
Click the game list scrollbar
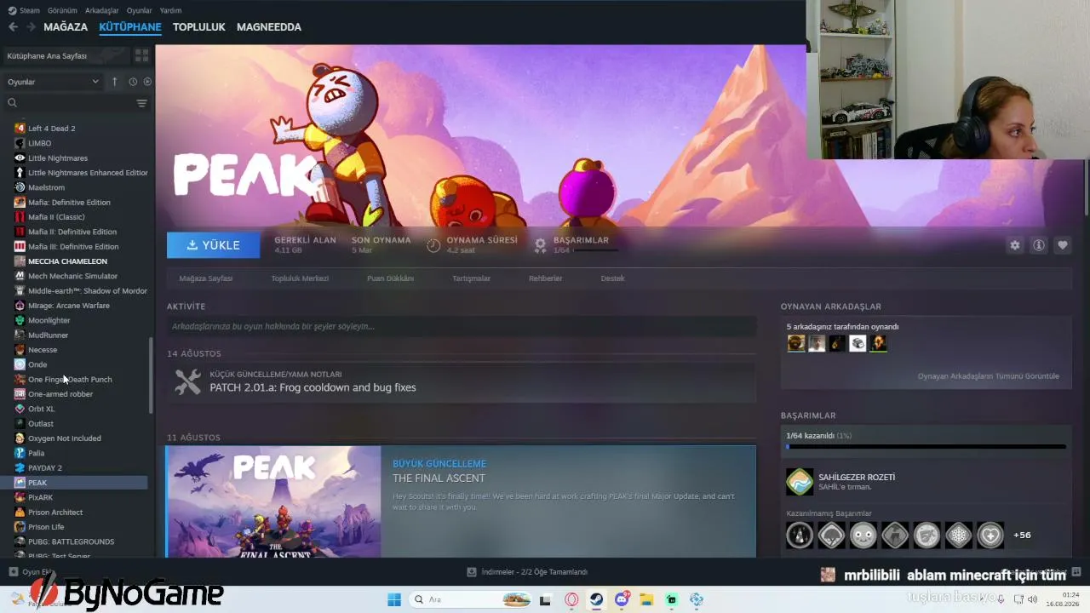click(x=152, y=375)
